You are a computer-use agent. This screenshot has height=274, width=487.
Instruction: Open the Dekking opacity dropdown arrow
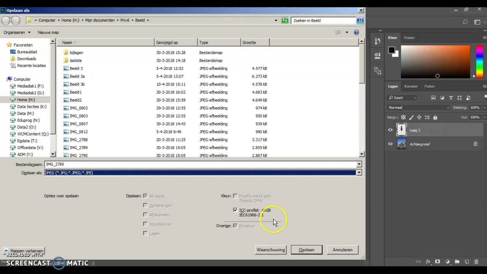click(x=484, y=108)
